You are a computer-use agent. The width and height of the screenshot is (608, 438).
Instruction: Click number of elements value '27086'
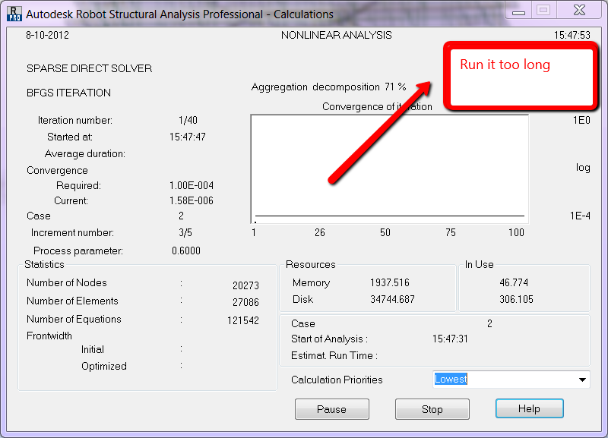tap(245, 302)
